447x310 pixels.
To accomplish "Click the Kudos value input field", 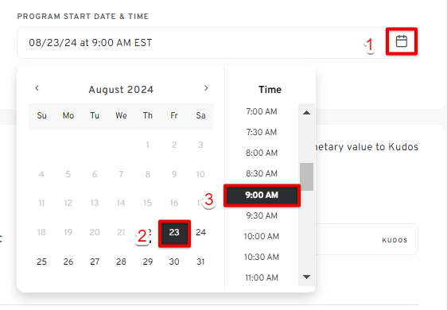I will point(367,239).
